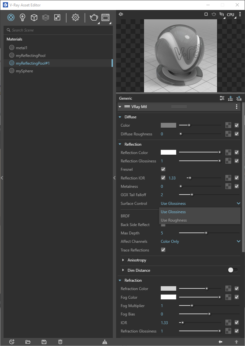The height and width of the screenshot is (346, 245).
Task: Click the up arrow footer icon
Action: point(236,342)
